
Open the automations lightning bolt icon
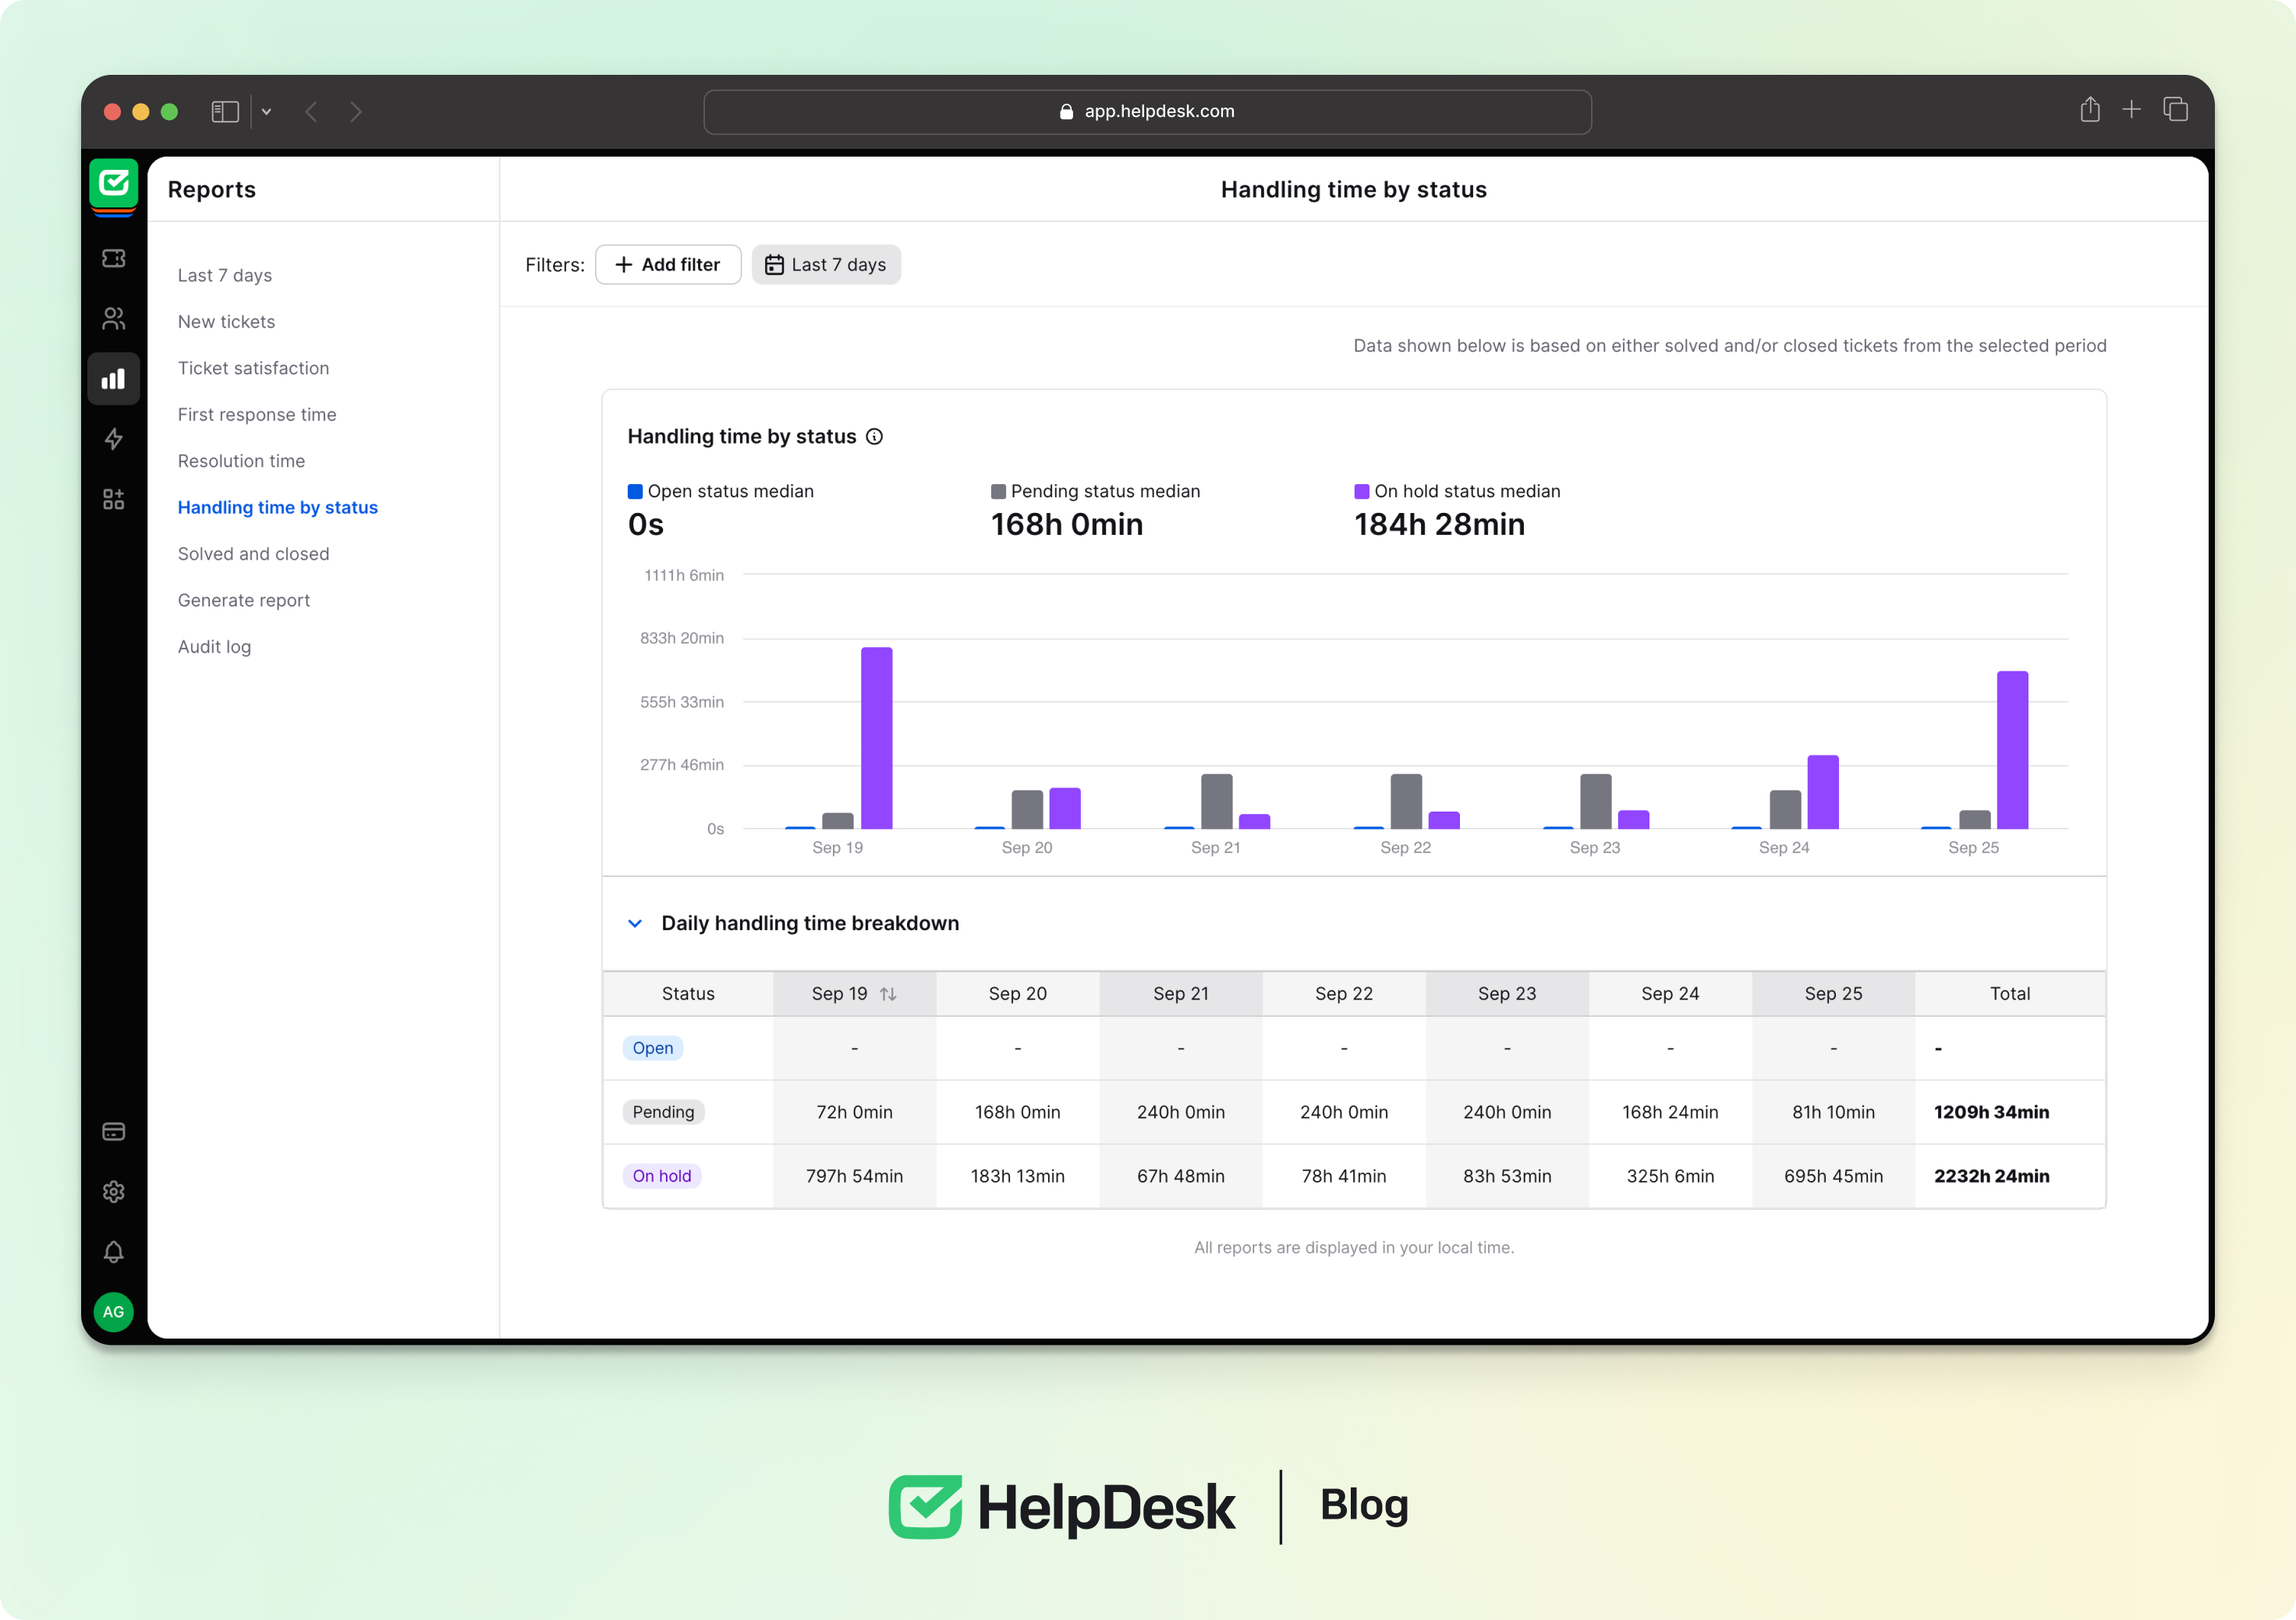(x=113, y=439)
